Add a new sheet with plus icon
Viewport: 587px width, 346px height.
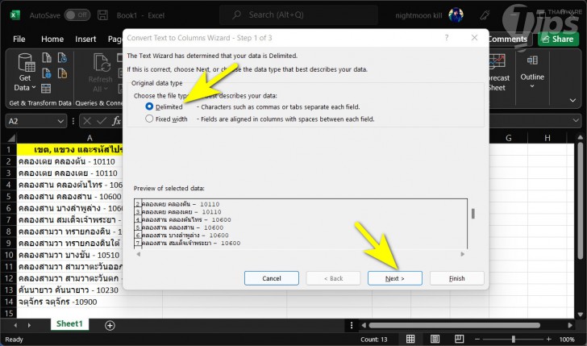pyautogui.click(x=110, y=325)
